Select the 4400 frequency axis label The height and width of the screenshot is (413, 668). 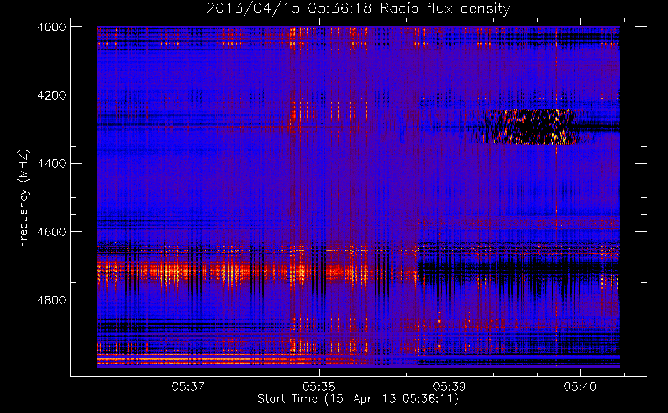coord(52,164)
